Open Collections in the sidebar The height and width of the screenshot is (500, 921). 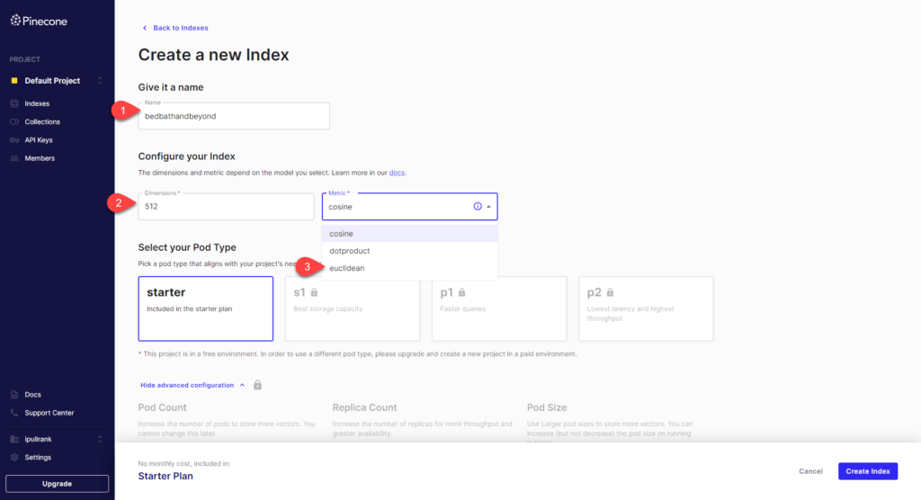coord(42,121)
